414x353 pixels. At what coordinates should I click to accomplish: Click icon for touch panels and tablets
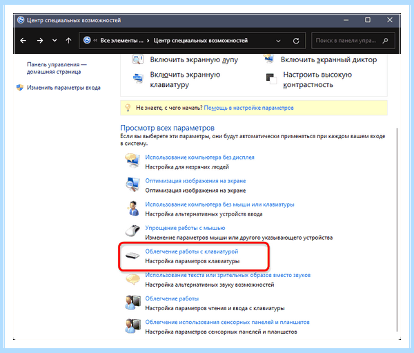click(132, 326)
